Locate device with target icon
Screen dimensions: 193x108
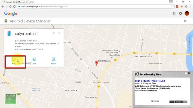pos(59,33)
